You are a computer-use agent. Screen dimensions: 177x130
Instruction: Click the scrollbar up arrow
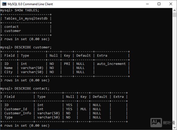[x=174, y=10]
